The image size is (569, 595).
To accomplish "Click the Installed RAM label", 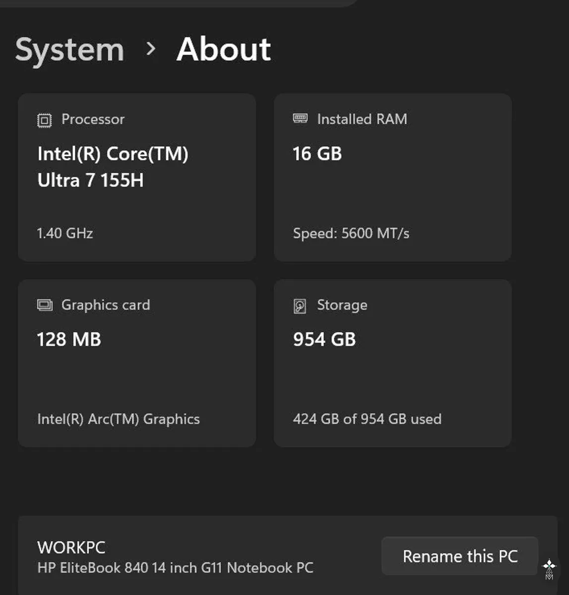I will point(362,119).
